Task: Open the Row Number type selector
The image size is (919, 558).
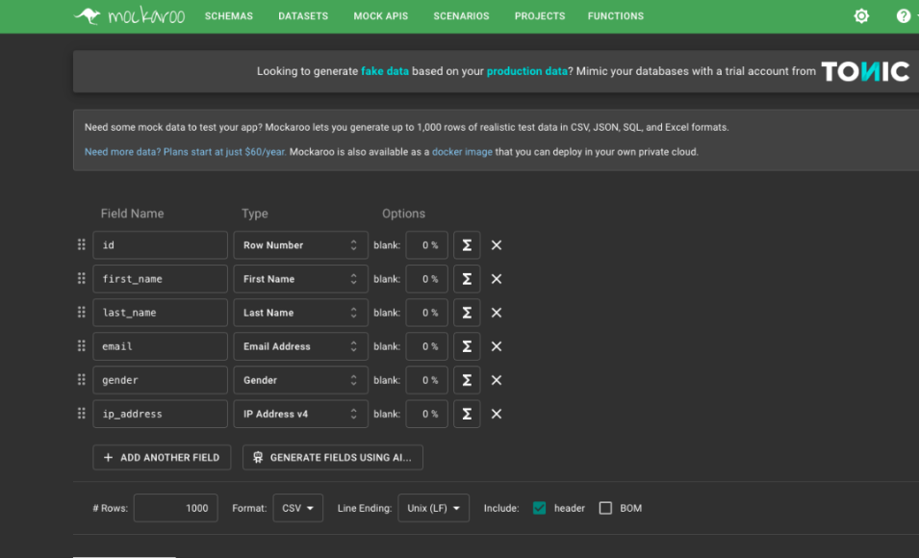Action: click(300, 245)
